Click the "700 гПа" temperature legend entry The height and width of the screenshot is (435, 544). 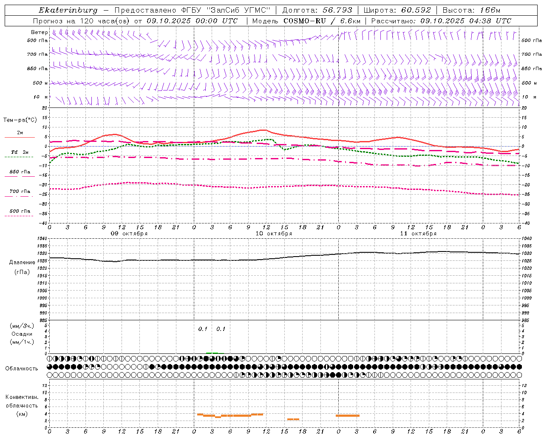tap(20, 192)
